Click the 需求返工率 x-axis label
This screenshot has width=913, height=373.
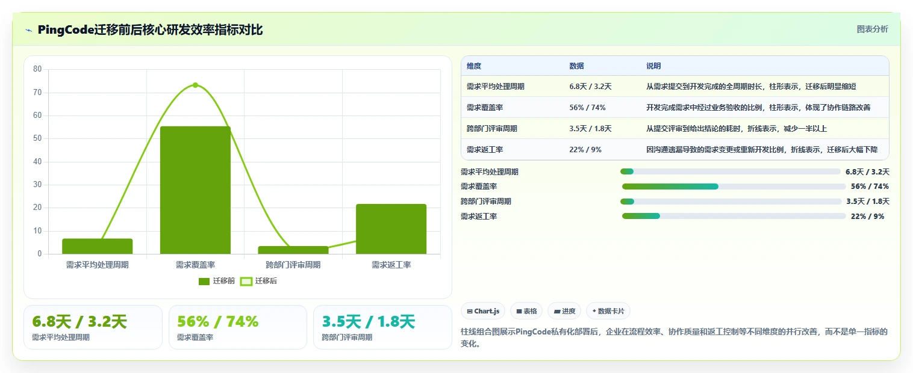tap(391, 265)
